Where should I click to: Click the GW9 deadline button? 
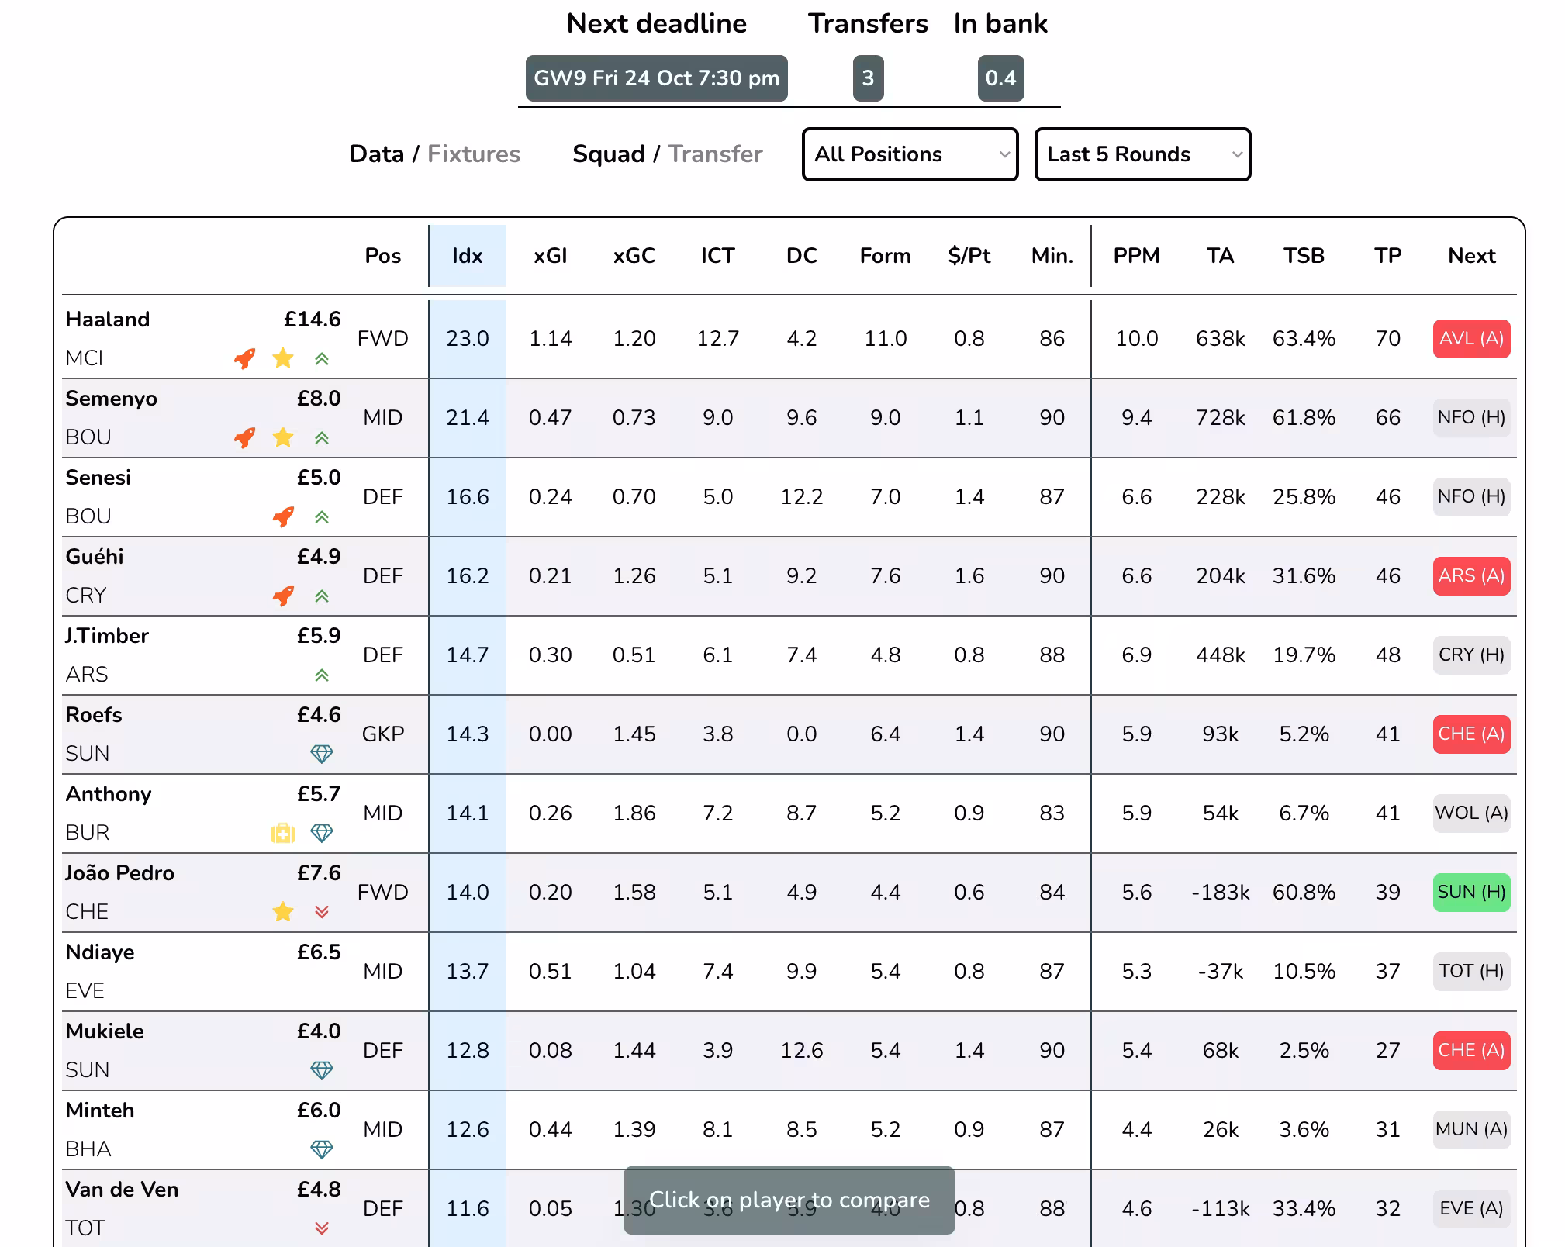pyautogui.click(x=656, y=78)
